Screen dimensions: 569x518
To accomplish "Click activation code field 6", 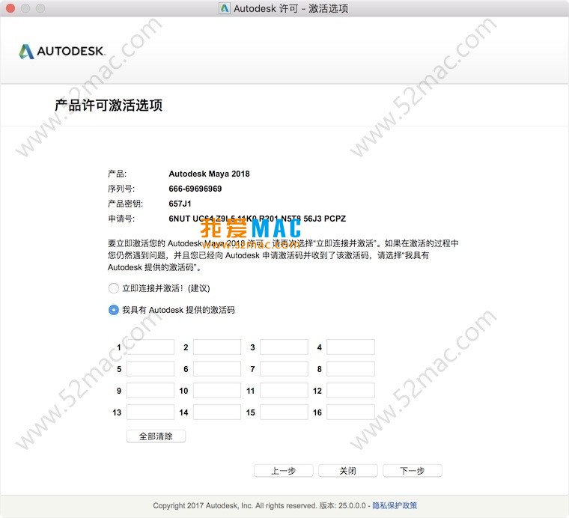I will tap(217, 369).
